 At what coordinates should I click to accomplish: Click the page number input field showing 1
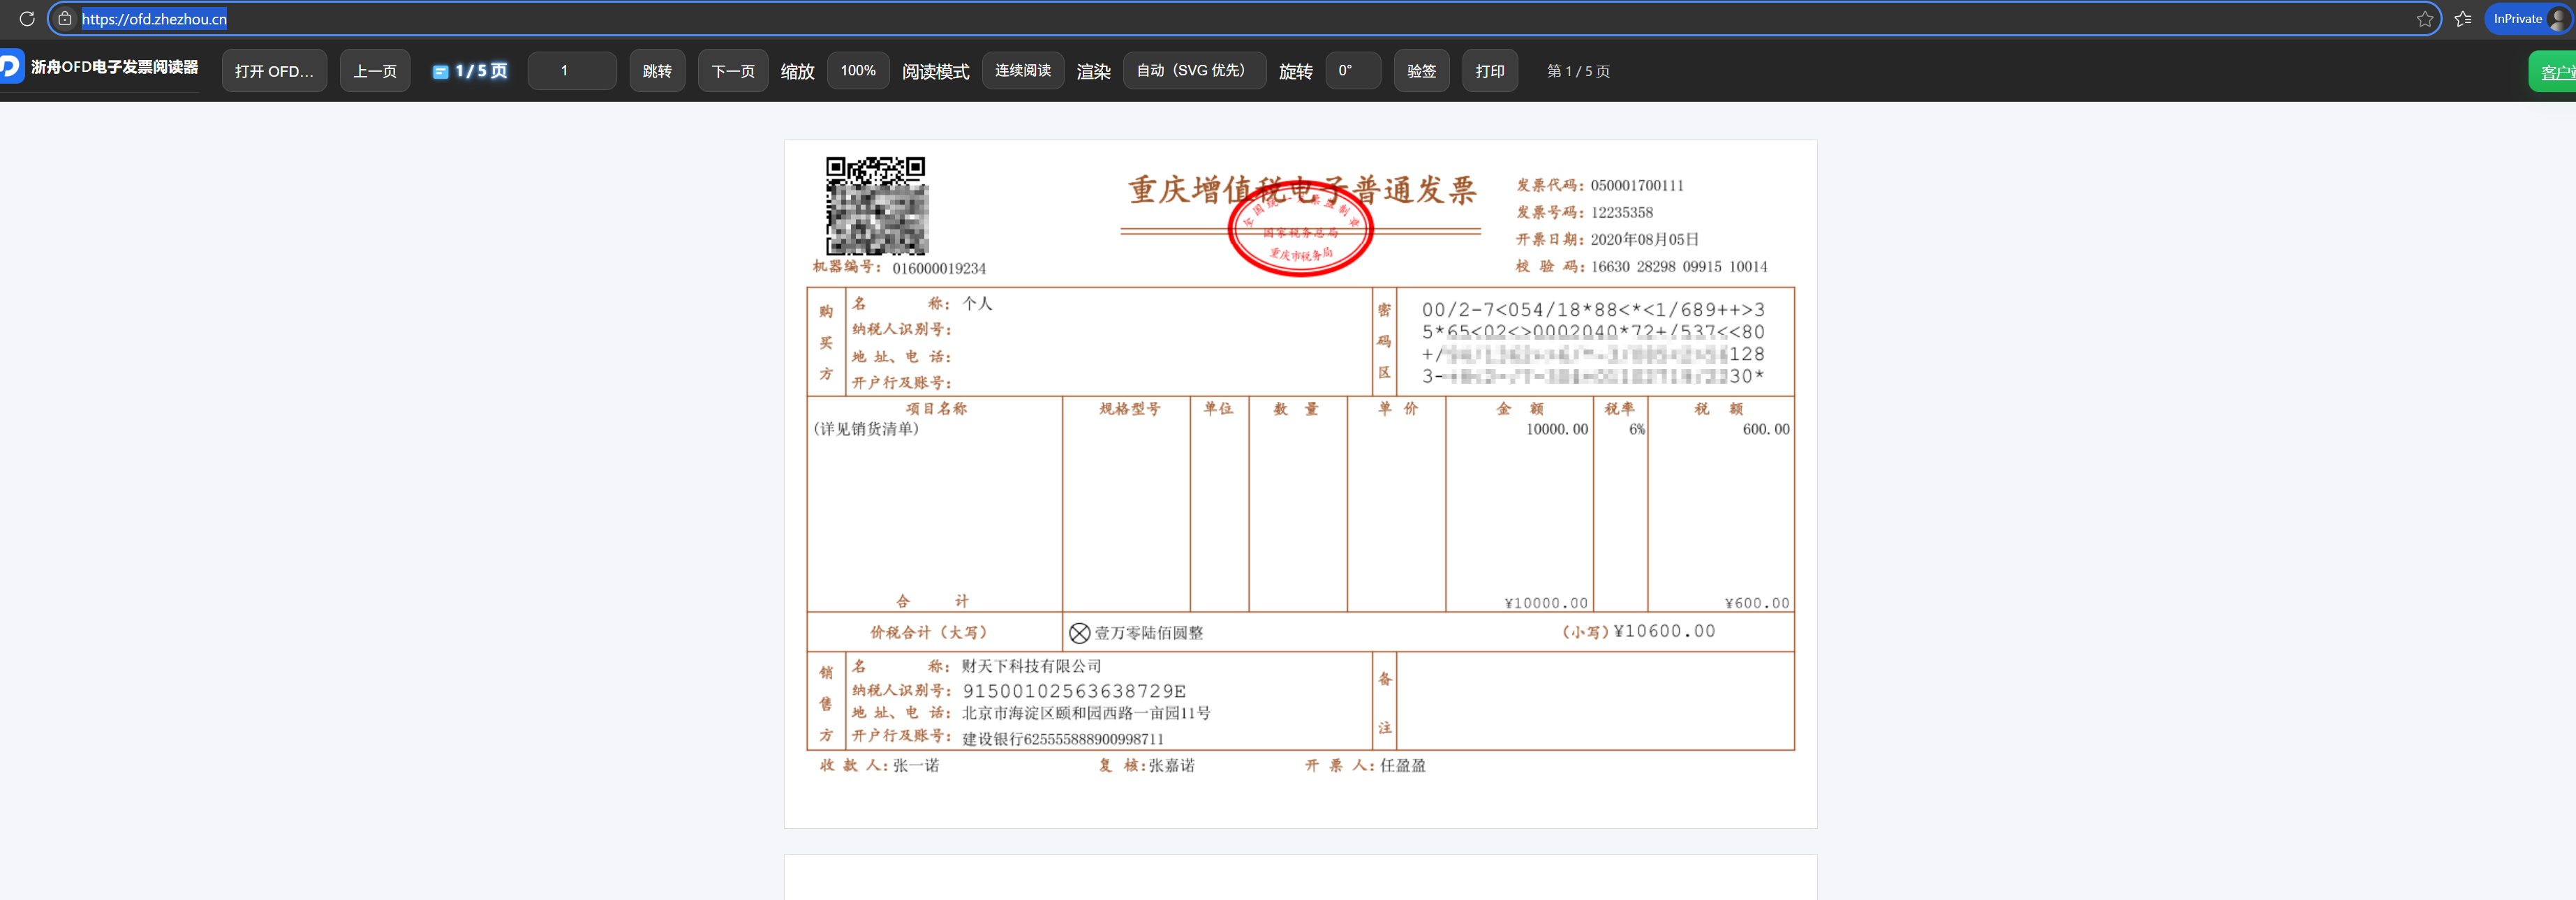pos(571,70)
